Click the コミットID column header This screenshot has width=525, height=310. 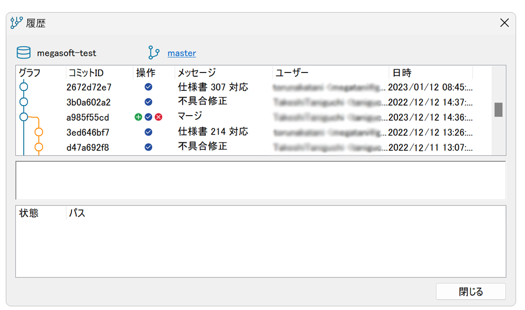(x=86, y=73)
